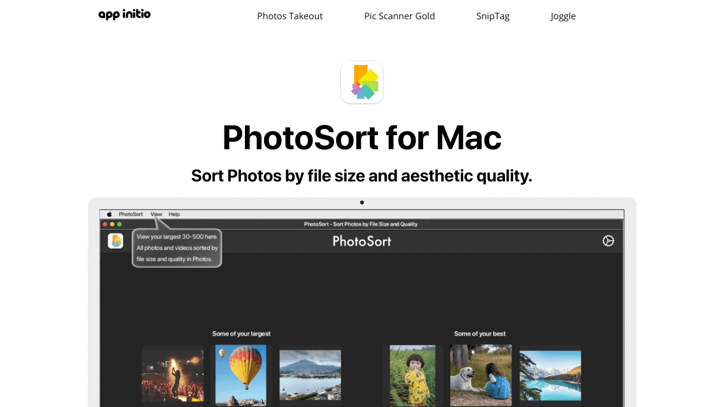Navigate to Pic Scanner Gold
The image size is (724, 407).
(x=400, y=16)
